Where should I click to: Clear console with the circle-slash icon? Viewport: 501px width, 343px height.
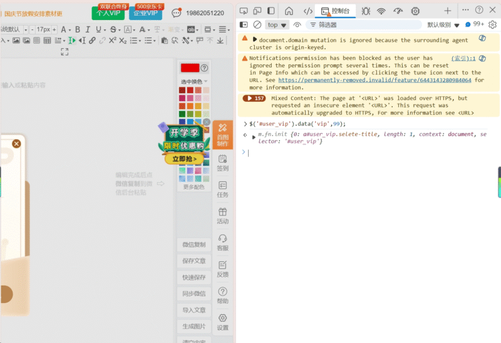[257, 25]
